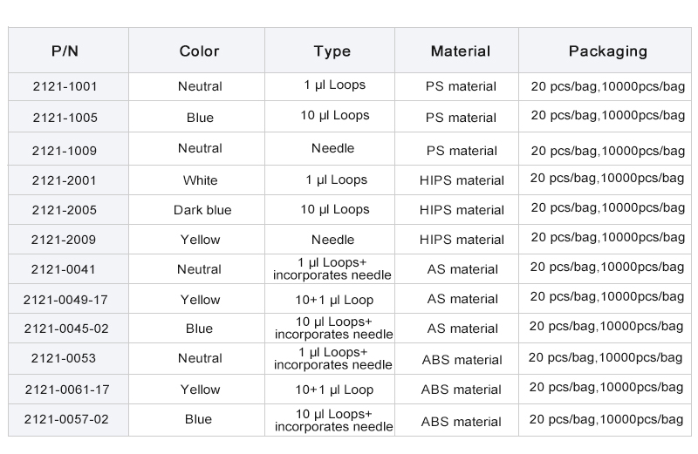698x454 pixels.
Task: Click AS material in 2121-0041 row
Action: 462,269
